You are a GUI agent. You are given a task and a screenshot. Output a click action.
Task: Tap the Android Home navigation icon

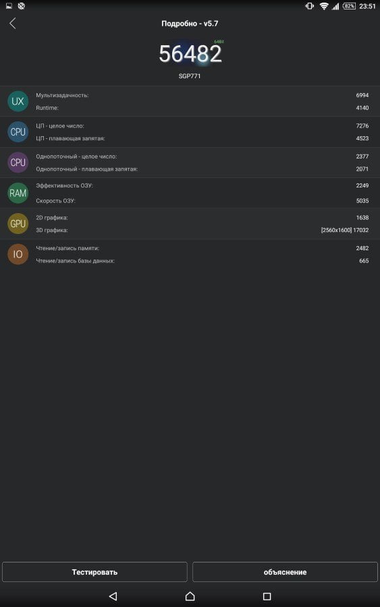(x=190, y=596)
